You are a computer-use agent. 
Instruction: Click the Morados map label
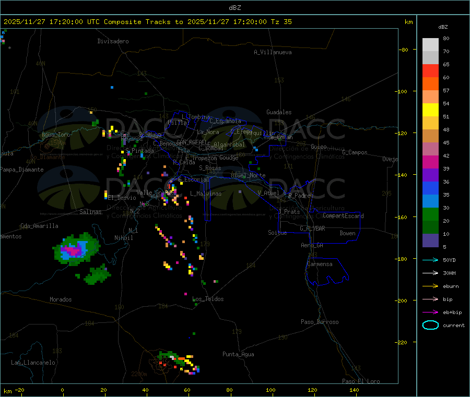tap(61, 299)
